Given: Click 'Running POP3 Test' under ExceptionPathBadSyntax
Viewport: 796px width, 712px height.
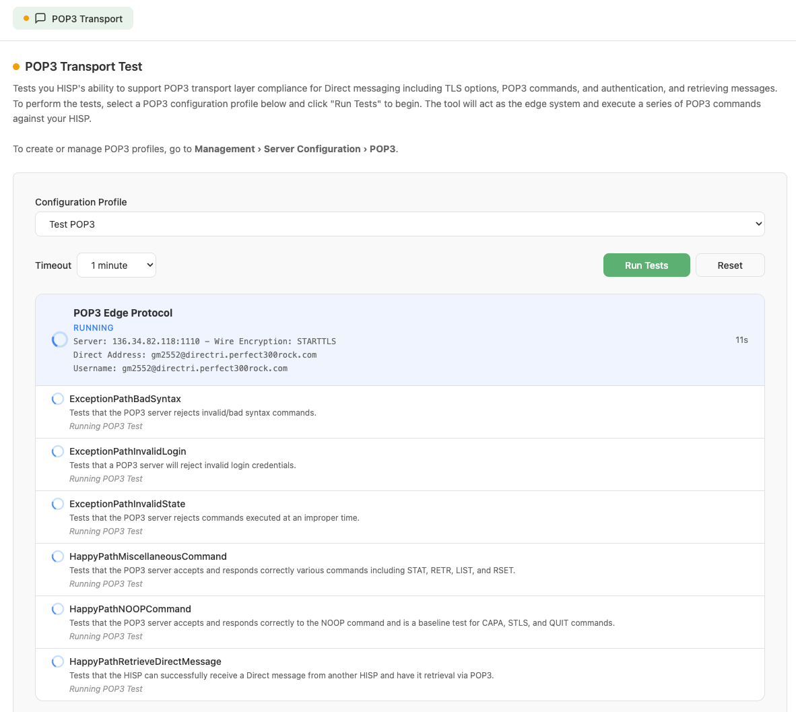Looking at the screenshot, I should coord(106,426).
